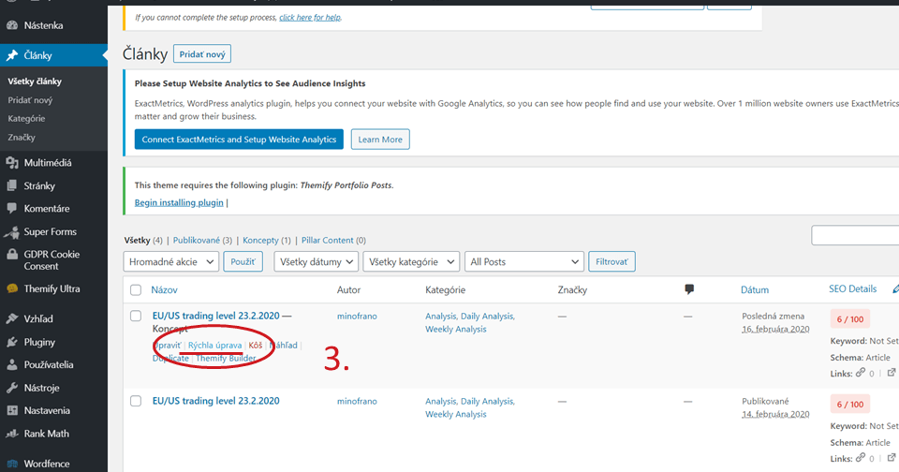Check the draft post EU/US trading Koncept
The width and height of the screenshot is (899, 472).
point(136,317)
